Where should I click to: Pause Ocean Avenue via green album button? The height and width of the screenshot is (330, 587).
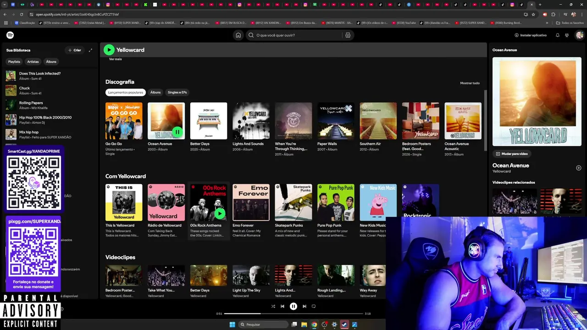[177, 132]
